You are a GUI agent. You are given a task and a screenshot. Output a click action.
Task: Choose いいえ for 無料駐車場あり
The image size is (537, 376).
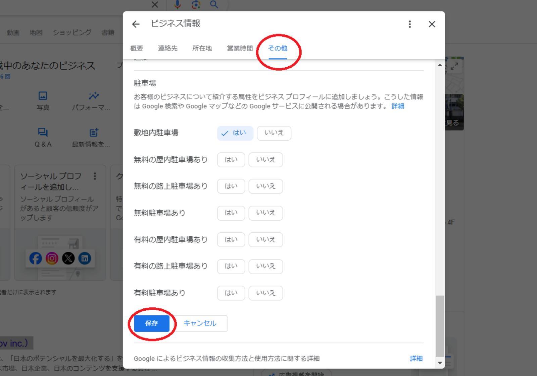coord(265,213)
